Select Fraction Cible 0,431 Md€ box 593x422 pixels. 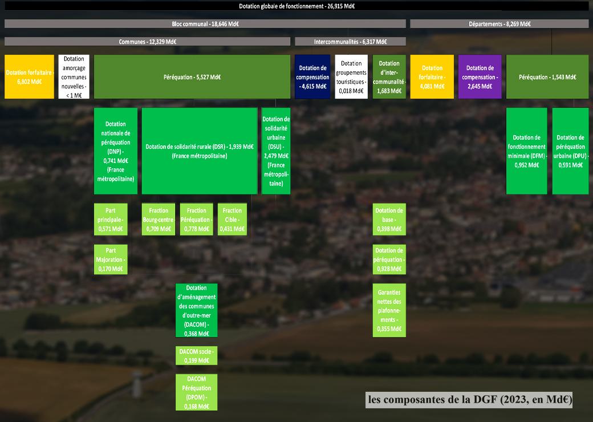click(x=232, y=220)
